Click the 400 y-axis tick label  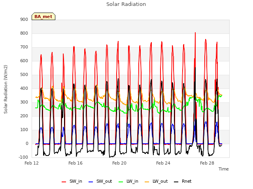(24, 88)
